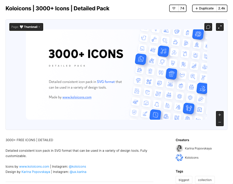This screenshot has width=233, height=184.
Task: Open @ux.karina Instagram link
Action: pos(78,172)
